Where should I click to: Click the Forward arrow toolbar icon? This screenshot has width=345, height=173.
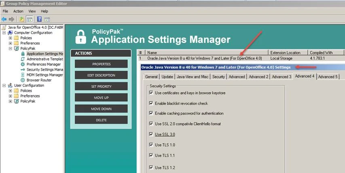pos(11,19)
